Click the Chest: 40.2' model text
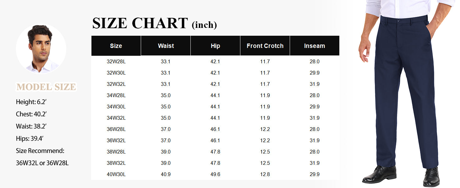Image resolution: width=460 pixels, height=188 pixels. click(33, 114)
